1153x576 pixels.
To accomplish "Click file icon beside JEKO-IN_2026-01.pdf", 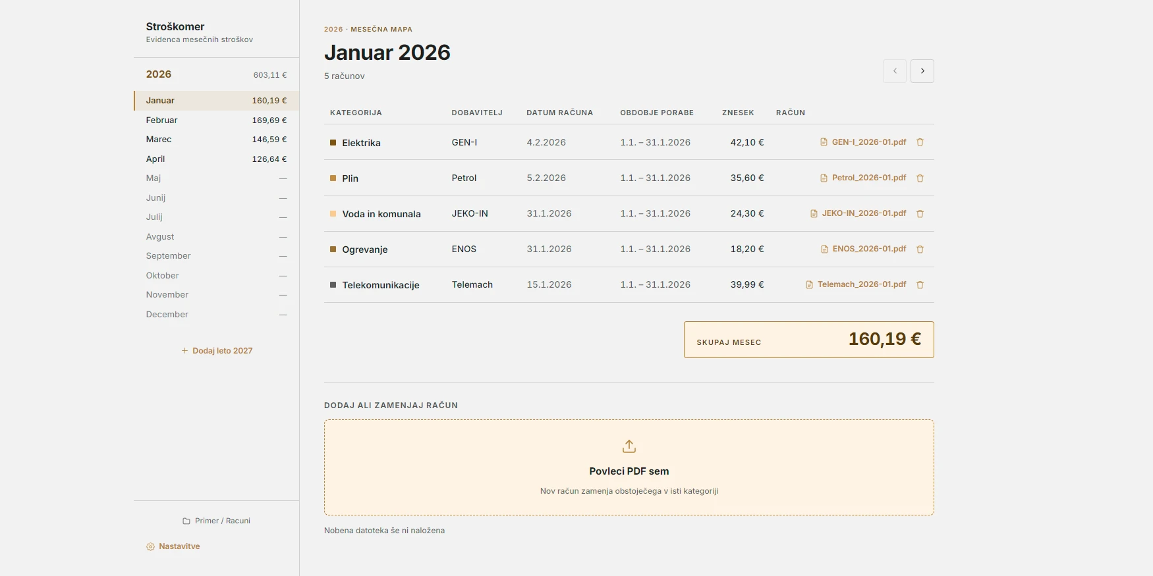I will 814,213.
